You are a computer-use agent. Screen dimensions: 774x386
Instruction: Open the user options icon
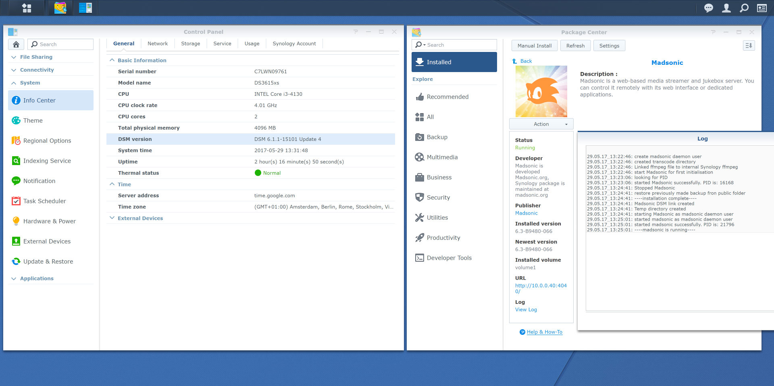pos(726,8)
